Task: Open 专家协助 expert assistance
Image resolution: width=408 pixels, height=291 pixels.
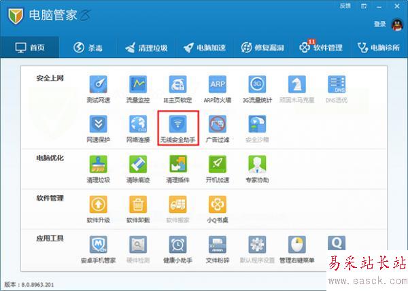Action: (257, 169)
